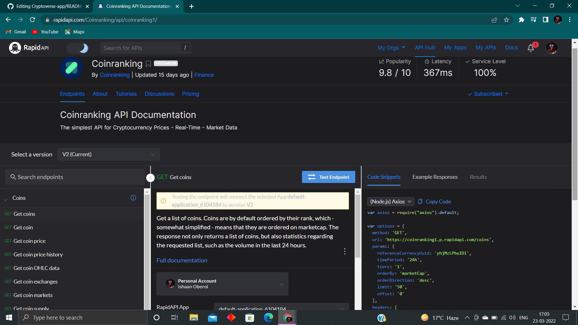Open the Subscribed dropdown menu
The height and width of the screenshot is (325, 578).
pyautogui.click(x=487, y=94)
